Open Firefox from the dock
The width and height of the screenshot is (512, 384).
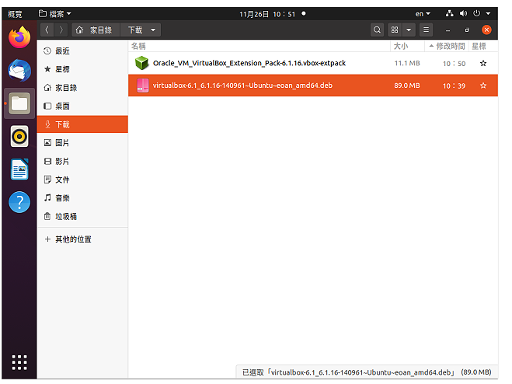tap(19, 37)
